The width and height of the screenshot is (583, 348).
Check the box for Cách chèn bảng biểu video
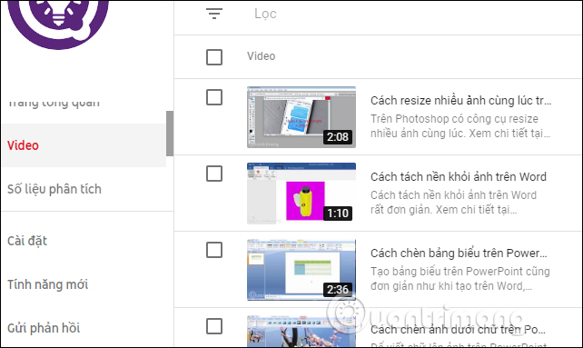pyautogui.click(x=214, y=250)
